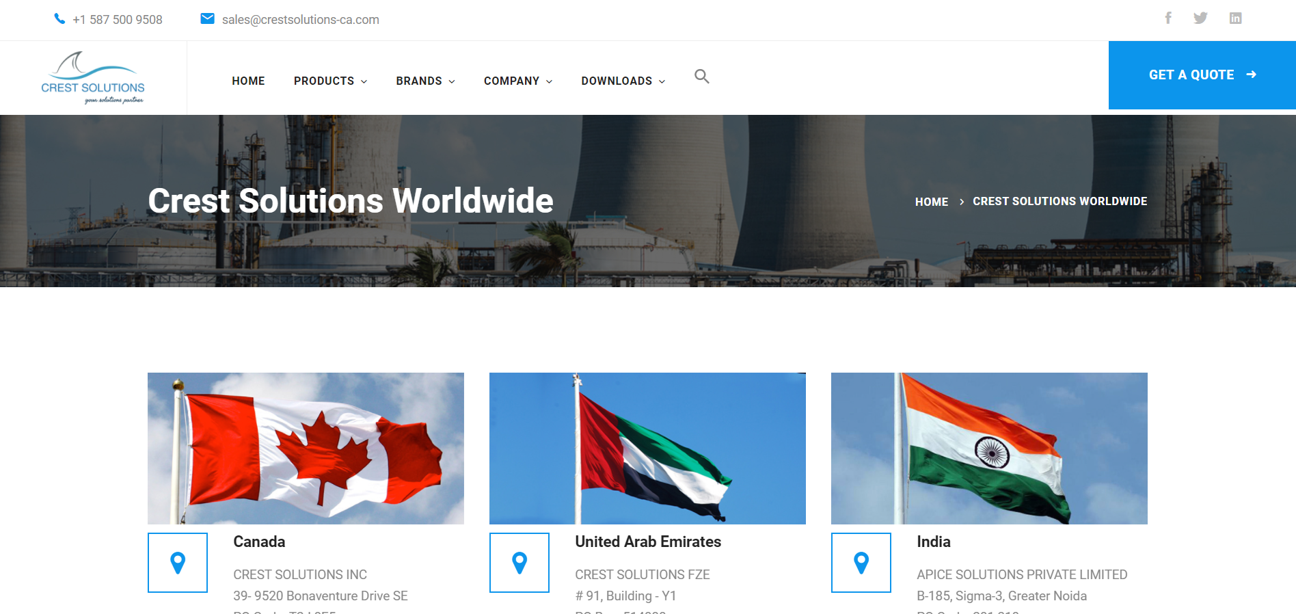Click the Crest Solutions logo
The image size is (1296, 614).
[93, 78]
